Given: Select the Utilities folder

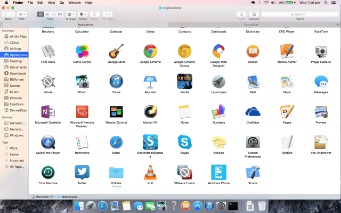Looking at the screenshot, I should 116,173.
